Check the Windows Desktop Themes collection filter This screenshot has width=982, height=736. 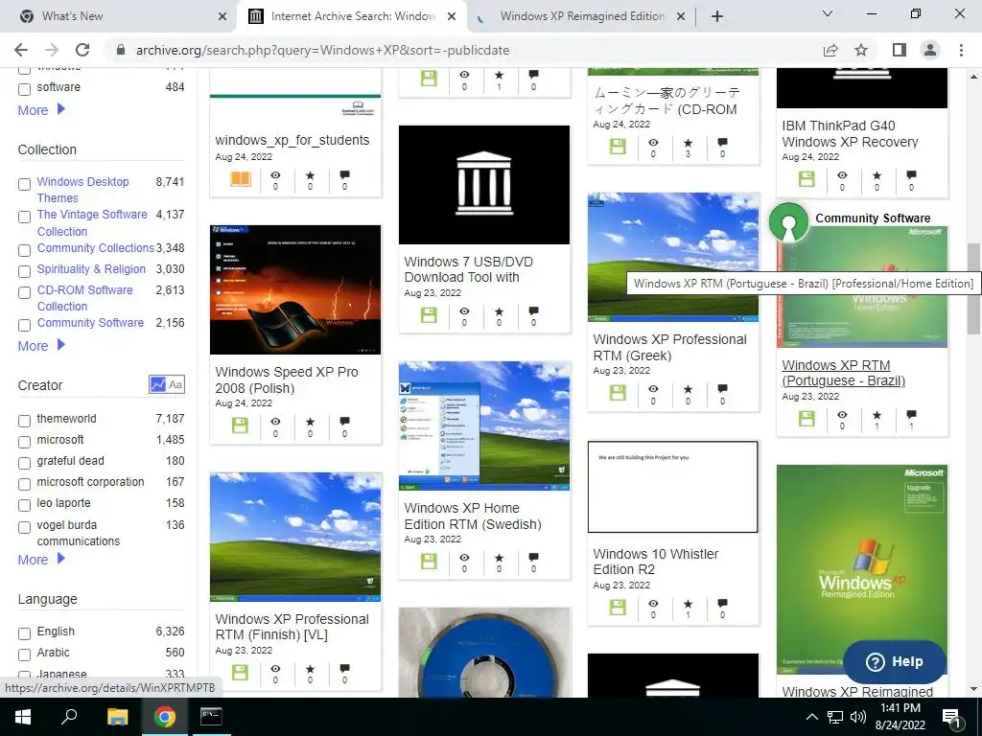24,184
